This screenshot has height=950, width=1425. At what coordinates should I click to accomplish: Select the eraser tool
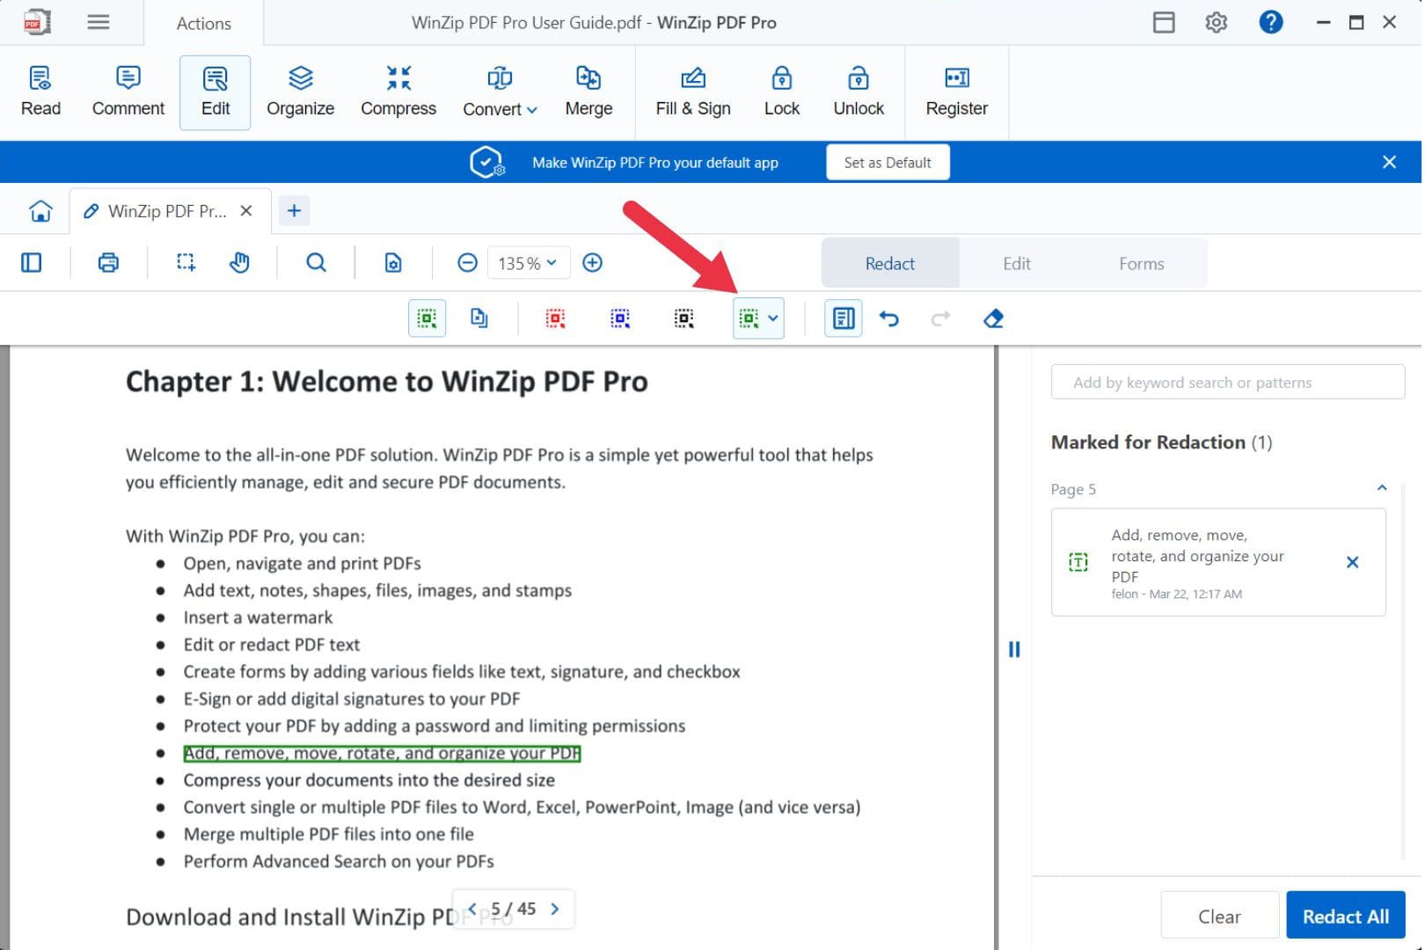click(993, 318)
